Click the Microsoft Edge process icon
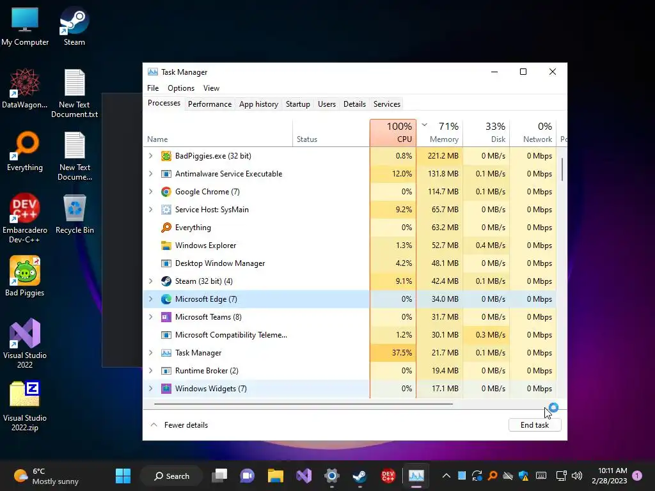The image size is (655, 491). tap(166, 299)
